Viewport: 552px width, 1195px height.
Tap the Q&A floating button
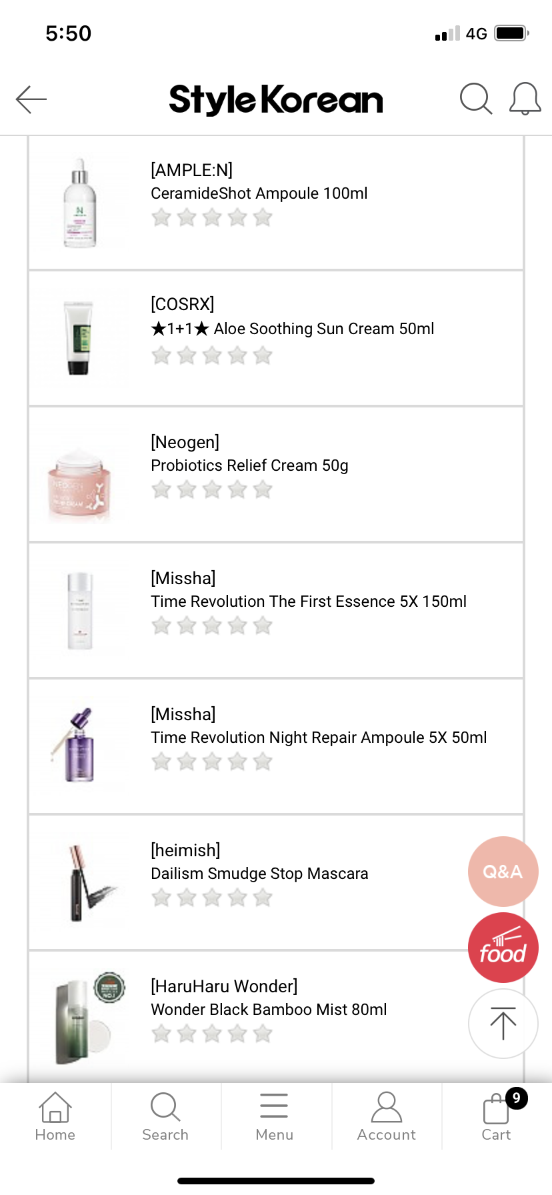point(503,871)
